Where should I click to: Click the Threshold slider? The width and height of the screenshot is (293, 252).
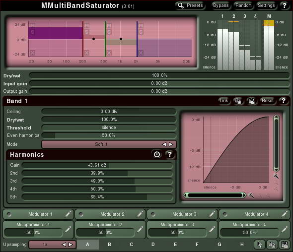(x=109, y=127)
